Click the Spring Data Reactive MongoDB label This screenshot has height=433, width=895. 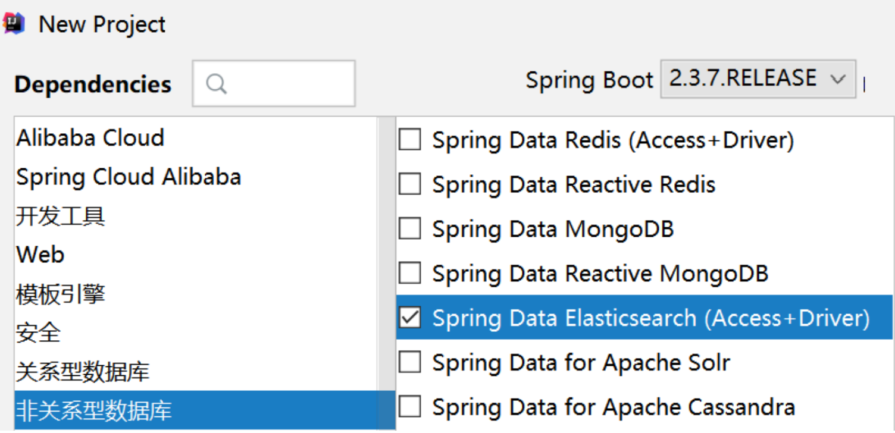(600, 274)
